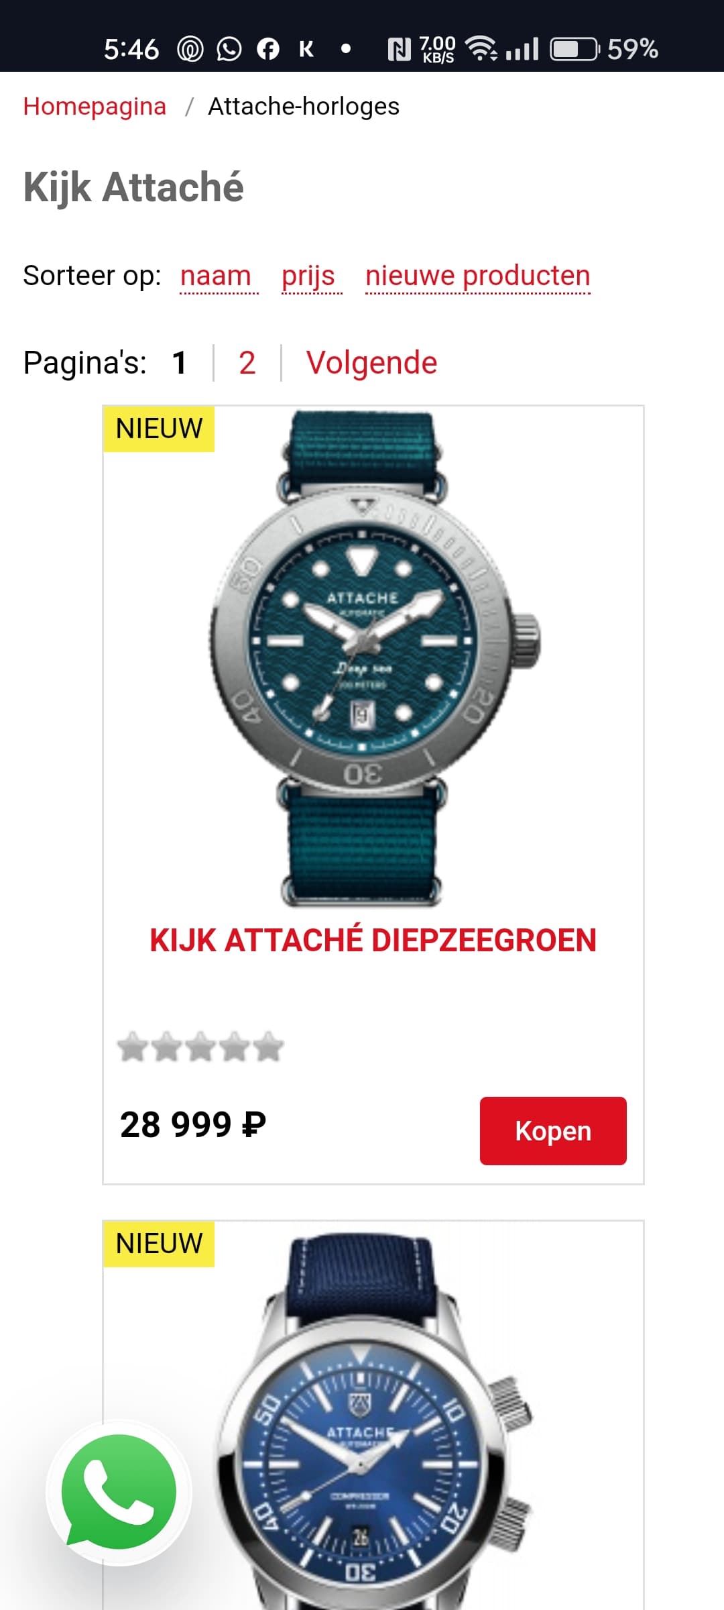Tap the Threads notification icon in status bar
The height and width of the screenshot is (1610, 724).
190,49
